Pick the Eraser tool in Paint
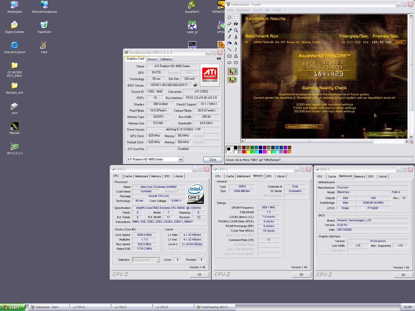 (230, 24)
